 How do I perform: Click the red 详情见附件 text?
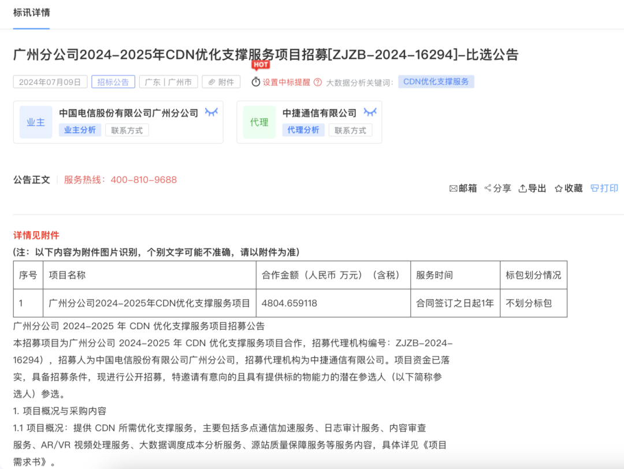(36, 235)
